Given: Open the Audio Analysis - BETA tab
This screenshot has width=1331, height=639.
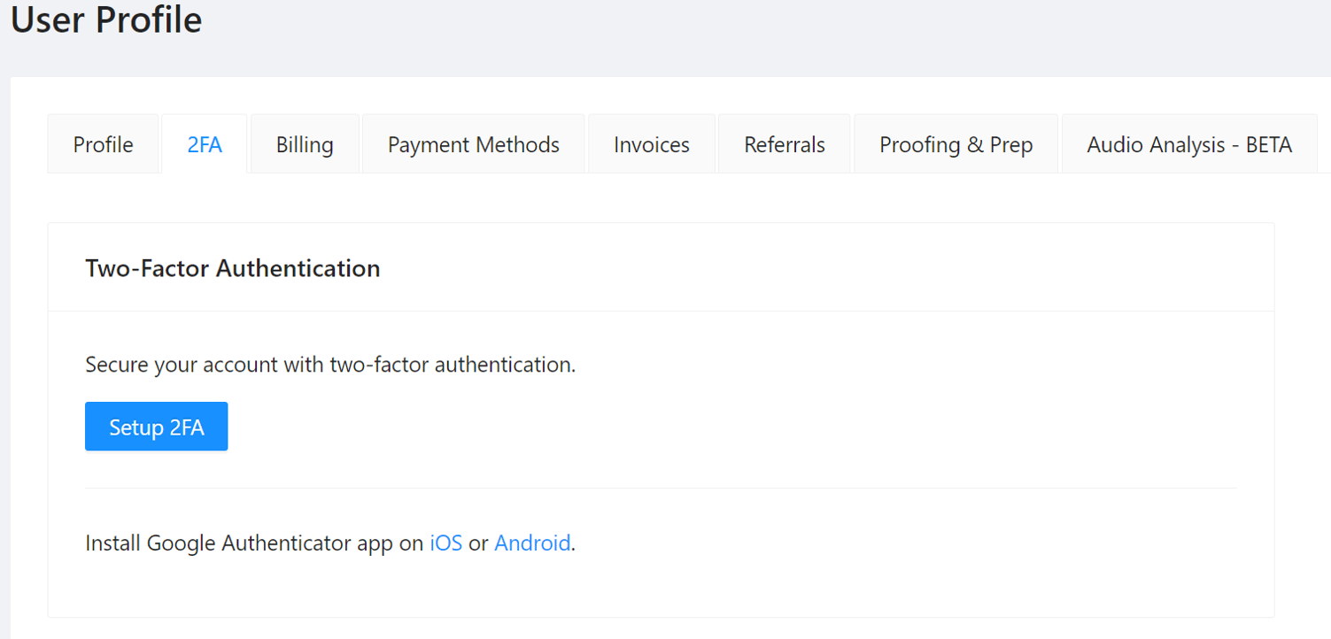Looking at the screenshot, I should (x=1188, y=143).
